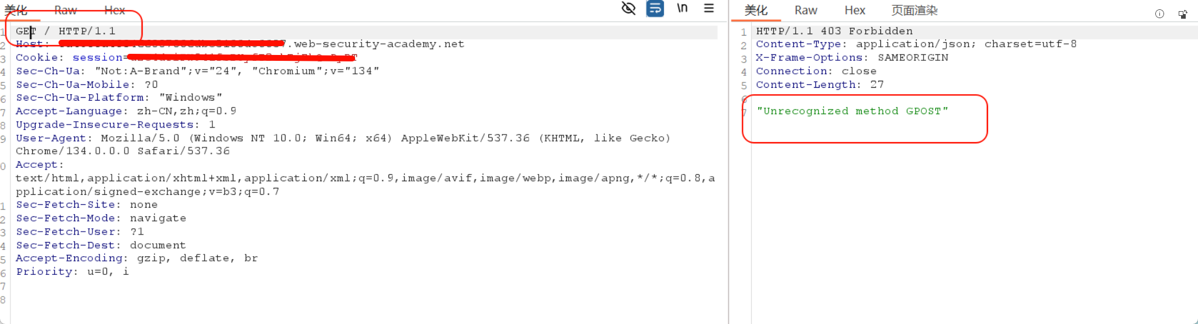
Task: Switch response pane to Hex tab
Action: [855, 11]
